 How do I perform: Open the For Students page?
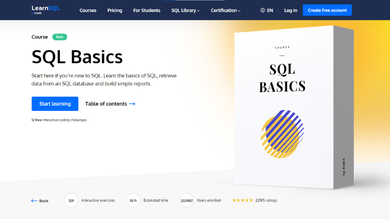pyautogui.click(x=147, y=10)
